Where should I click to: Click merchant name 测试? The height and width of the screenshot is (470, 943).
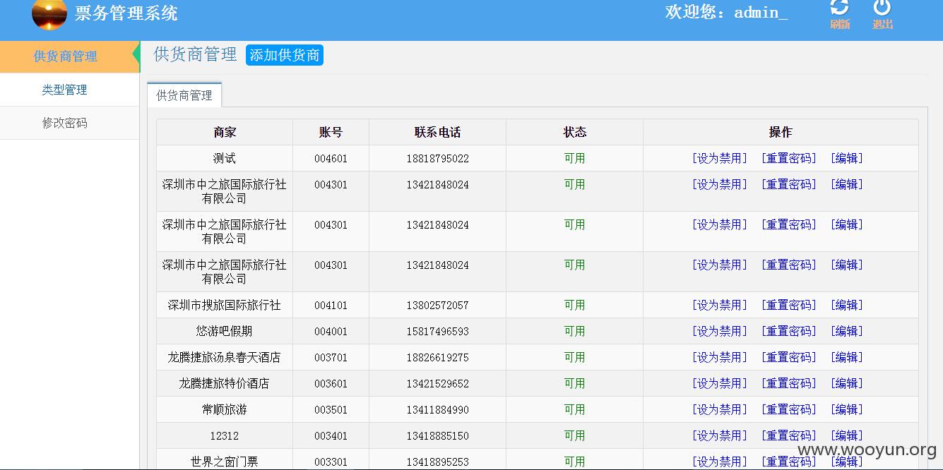point(225,158)
